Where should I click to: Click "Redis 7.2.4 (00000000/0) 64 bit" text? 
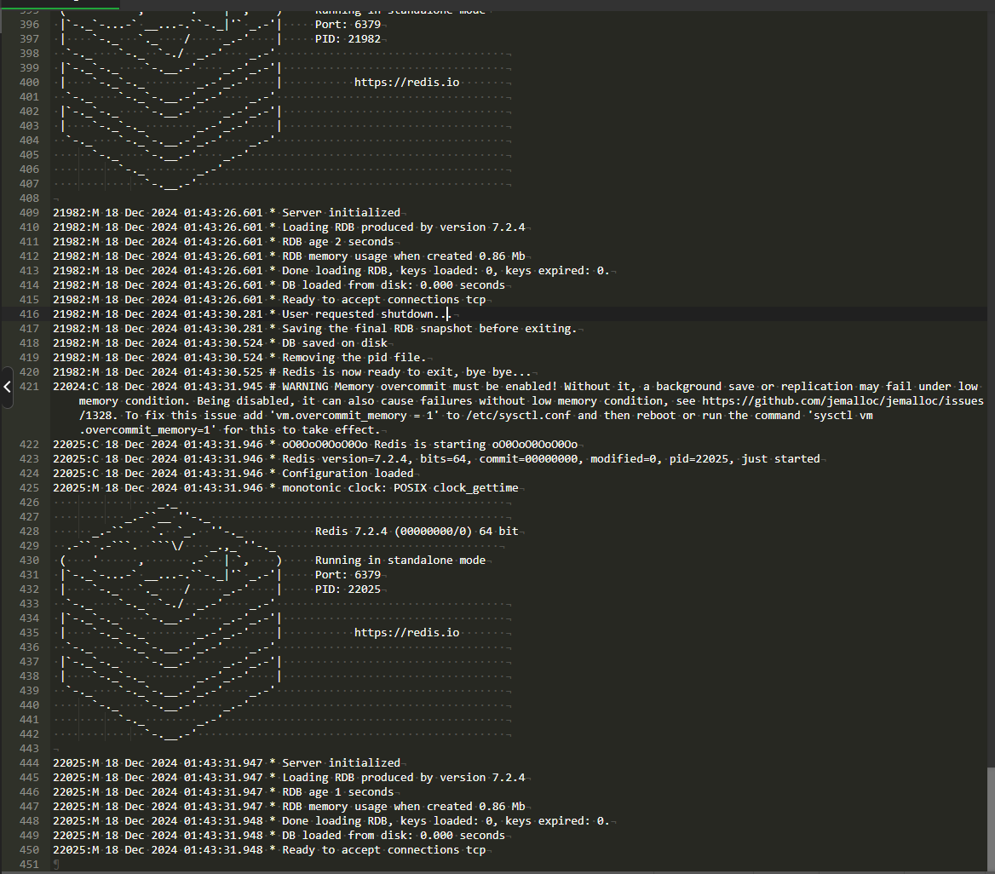(x=417, y=532)
